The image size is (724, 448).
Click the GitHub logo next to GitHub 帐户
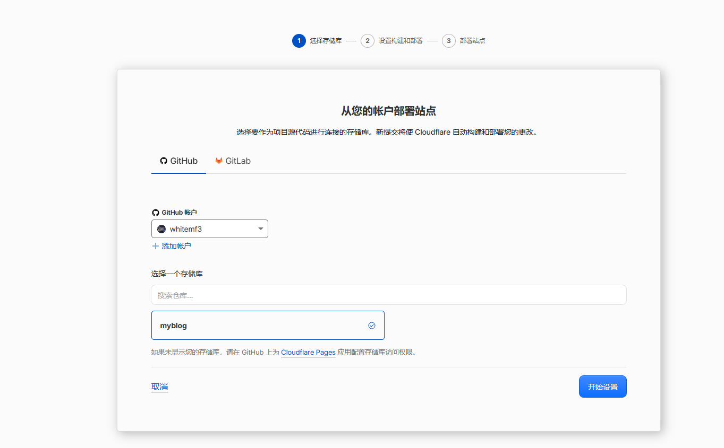pos(155,213)
